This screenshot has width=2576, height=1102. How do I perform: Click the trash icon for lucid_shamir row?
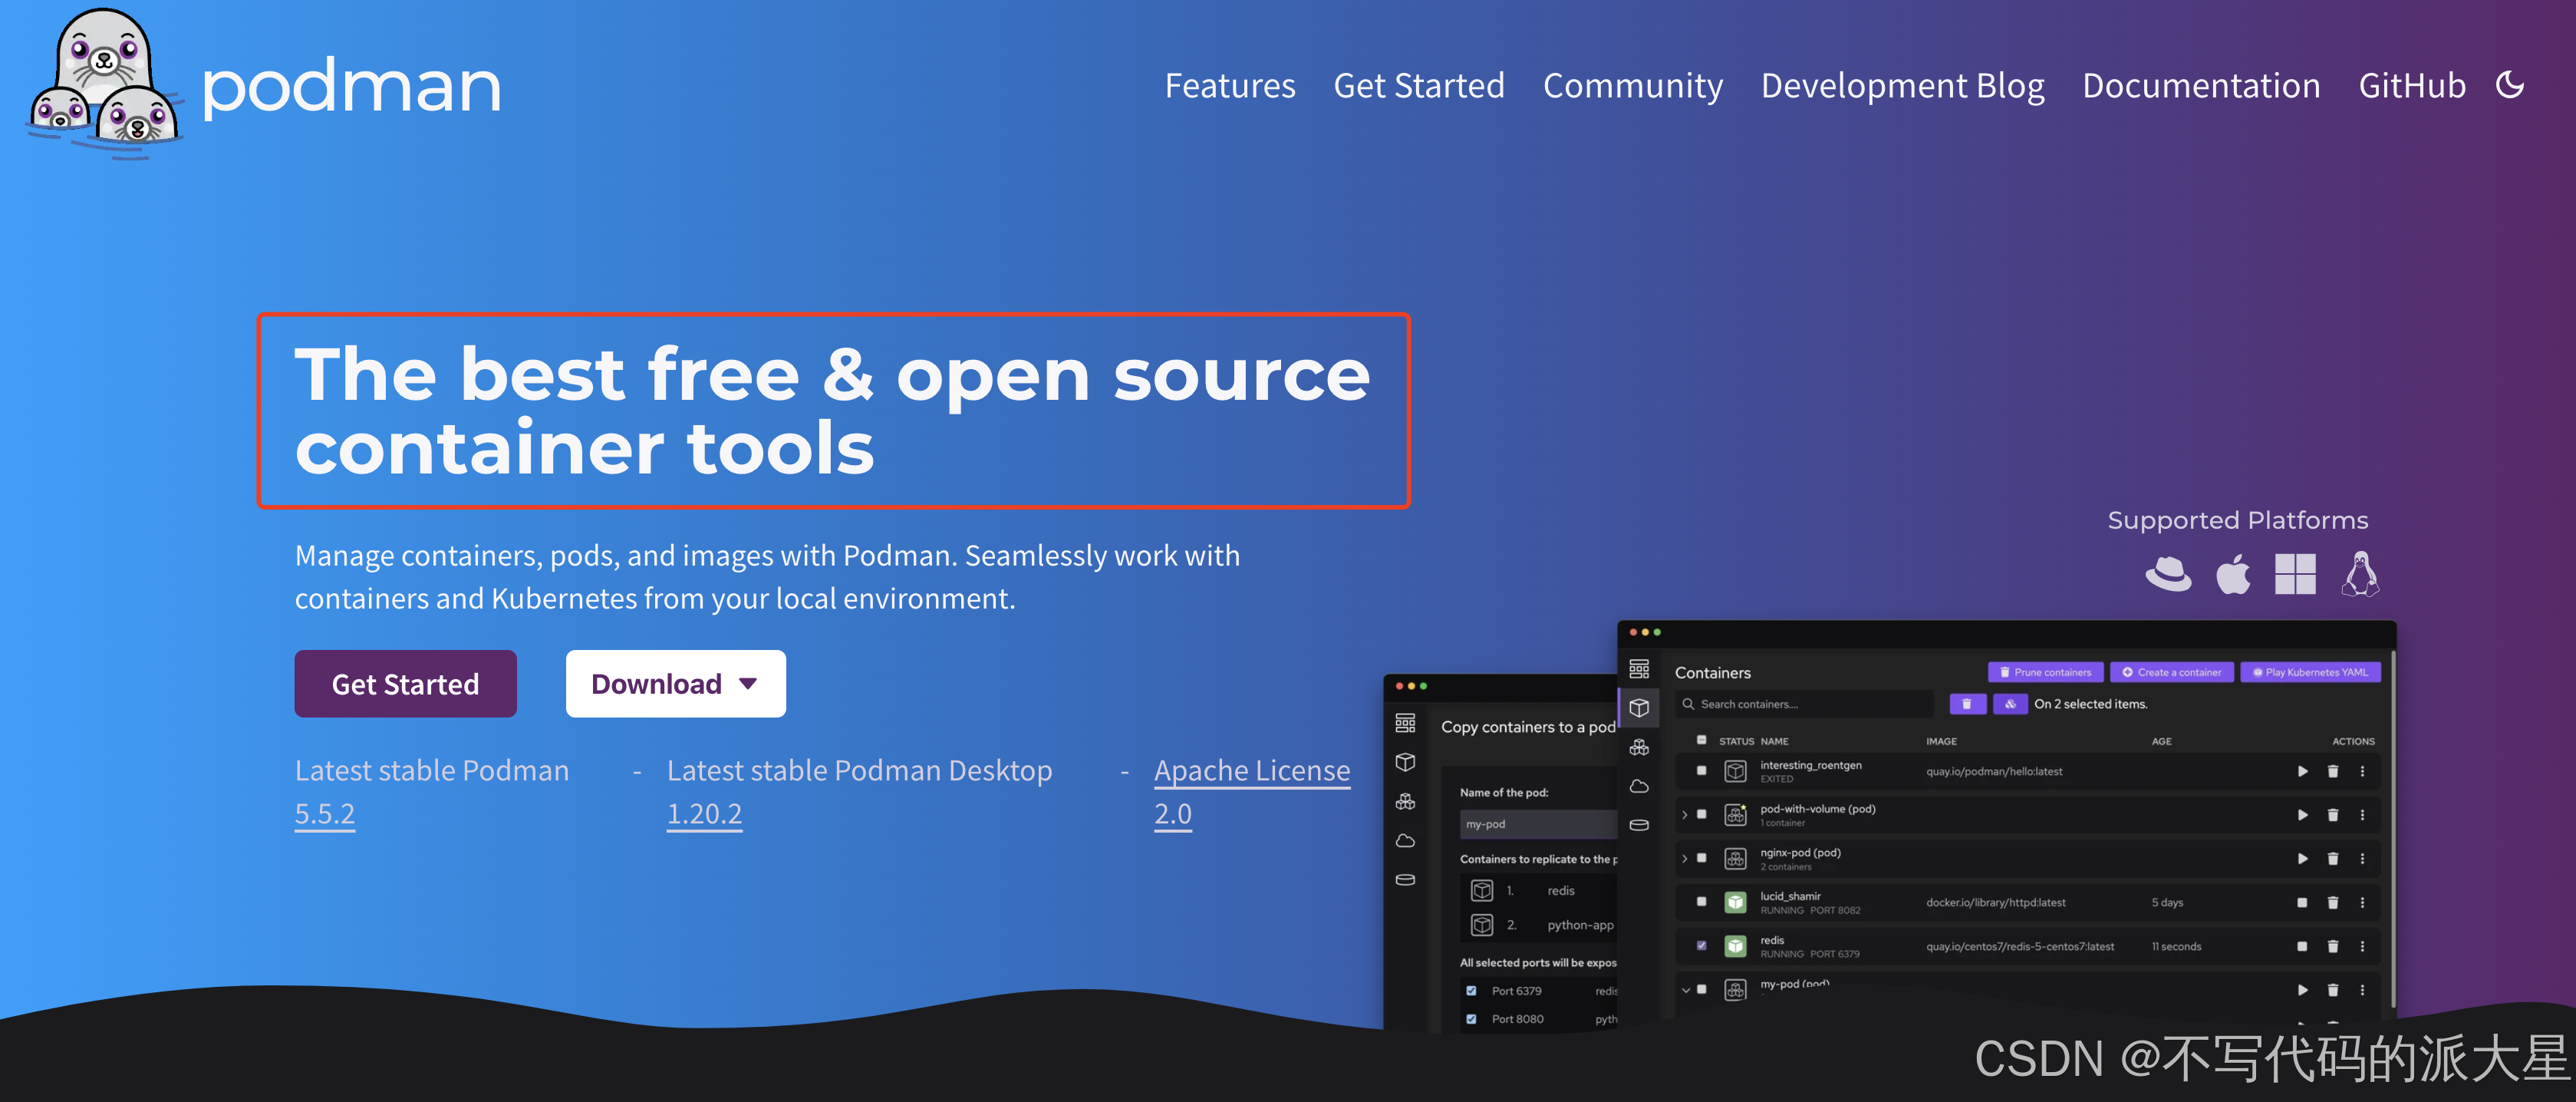point(2333,902)
